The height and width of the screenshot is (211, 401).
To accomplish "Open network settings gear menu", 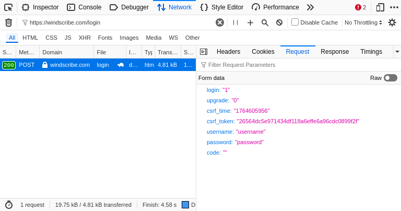I will (x=392, y=22).
